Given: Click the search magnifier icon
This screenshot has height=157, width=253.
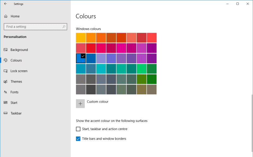Looking at the screenshot, I should [x=64, y=27].
